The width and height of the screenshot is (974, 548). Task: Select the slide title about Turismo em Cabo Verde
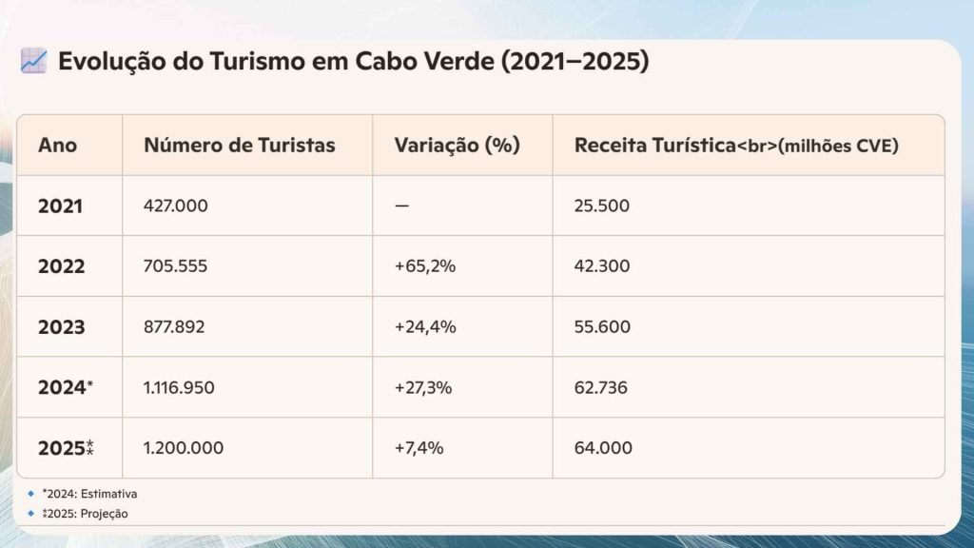(x=353, y=63)
